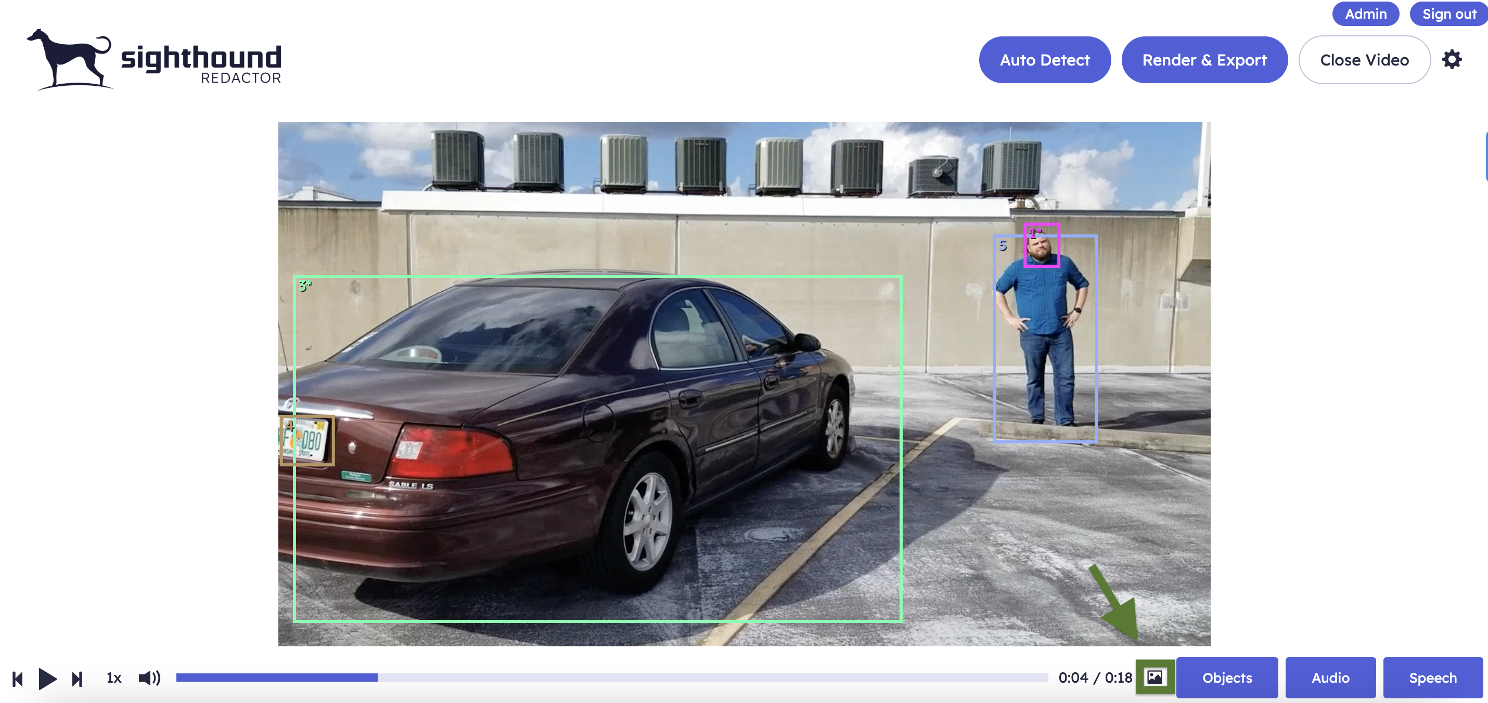Step forward one frame

[77, 679]
